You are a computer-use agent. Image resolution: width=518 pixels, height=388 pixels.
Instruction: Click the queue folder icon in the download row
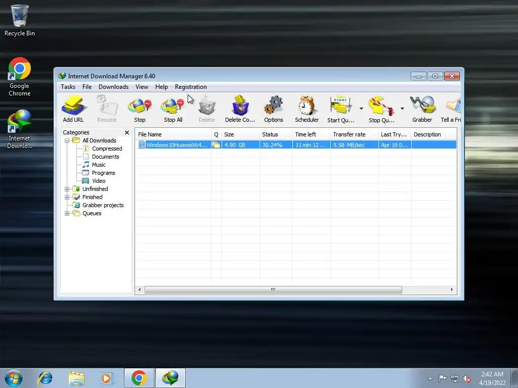coord(216,145)
